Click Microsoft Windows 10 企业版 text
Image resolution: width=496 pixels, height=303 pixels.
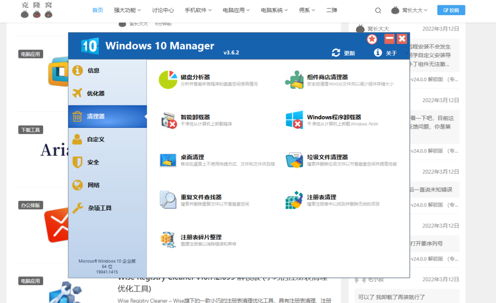click(x=107, y=261)
